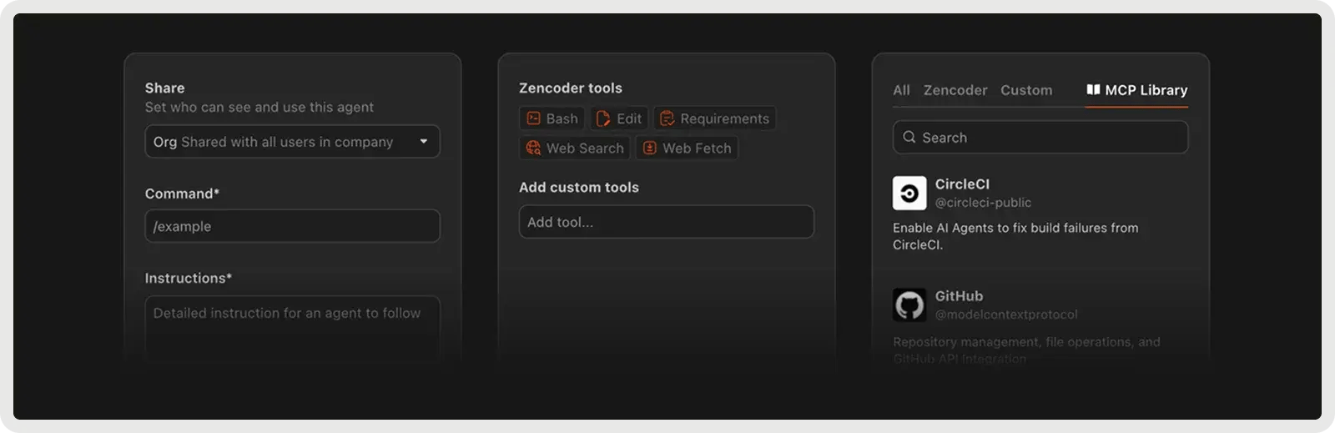Click the Add tool input box
This screenshot has height=433, width=1335.
(666, 222)
